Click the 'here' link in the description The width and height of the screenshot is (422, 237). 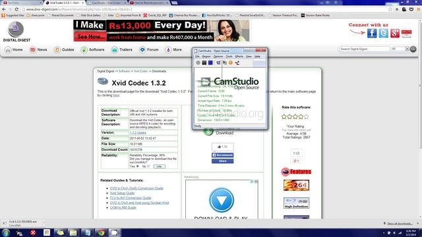(x=116, y=95)
